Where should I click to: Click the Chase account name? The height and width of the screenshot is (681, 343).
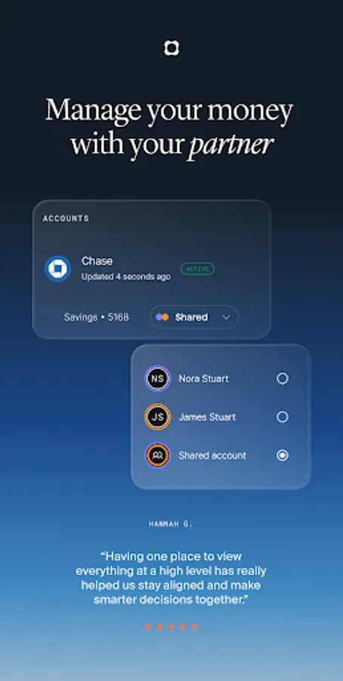pos(97,261)
